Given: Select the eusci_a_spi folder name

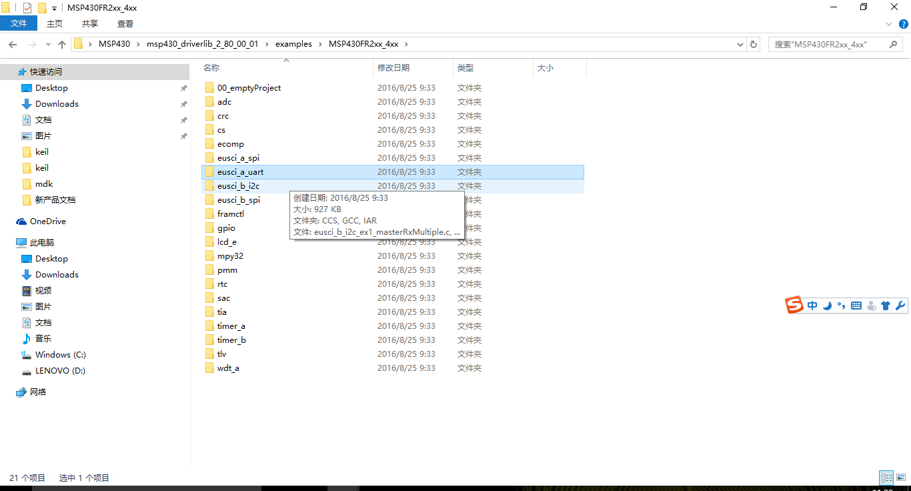Looking at the screenshot, I should coord(238,158).
